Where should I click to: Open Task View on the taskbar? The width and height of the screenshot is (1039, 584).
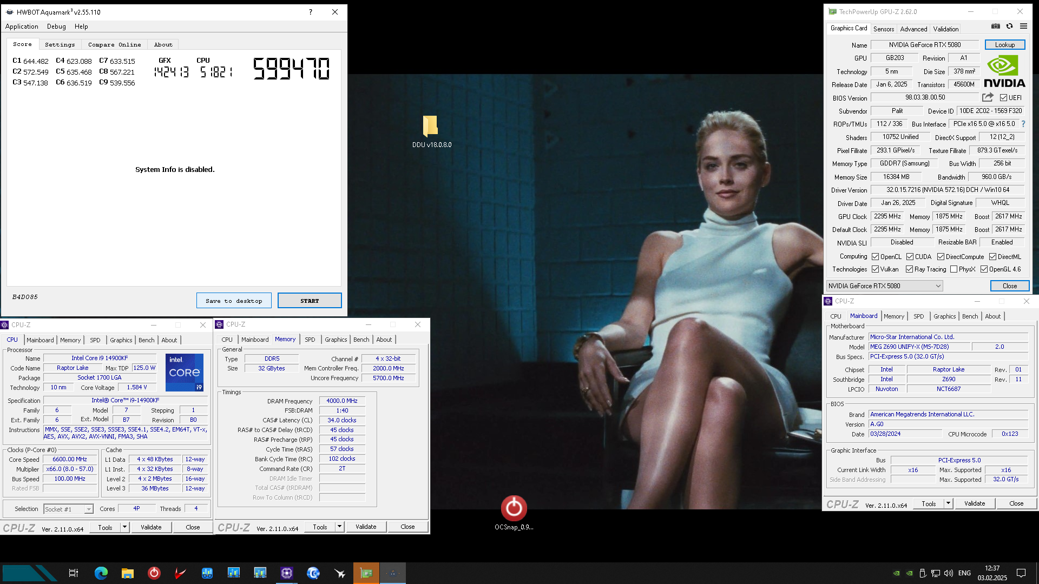click(74, 573)
